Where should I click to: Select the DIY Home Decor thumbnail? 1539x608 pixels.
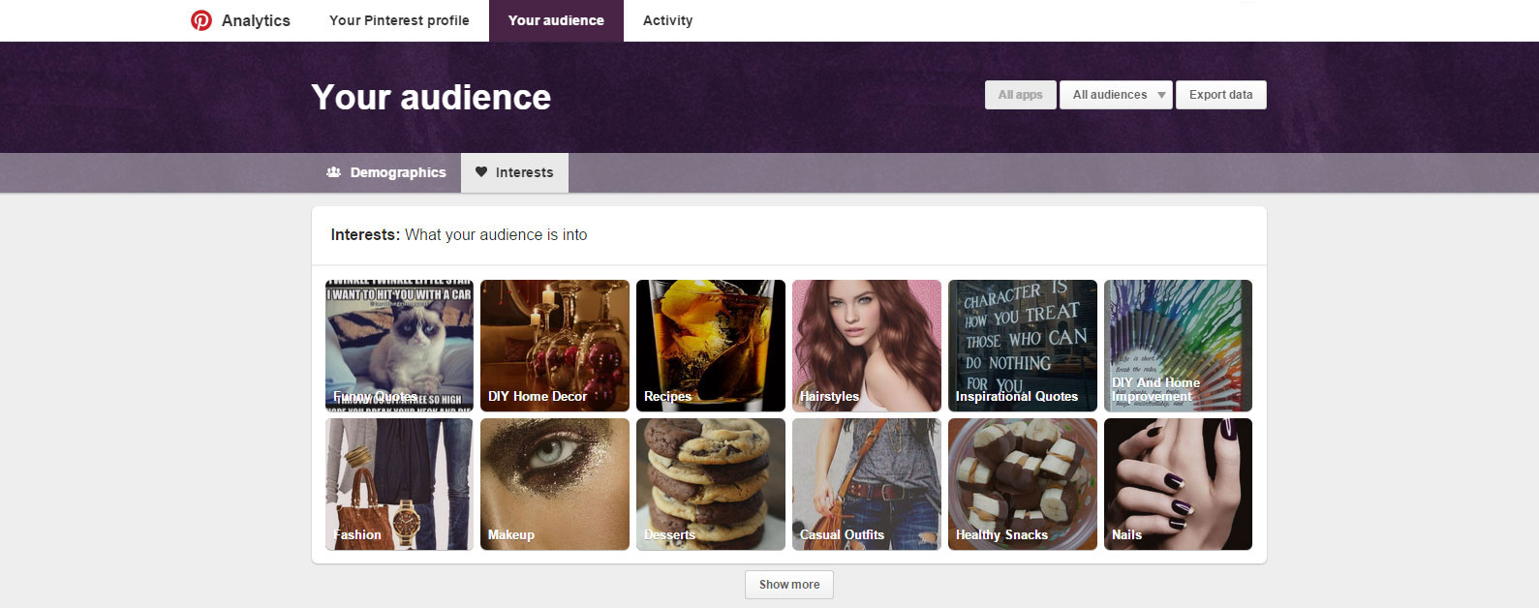coord(555,346)
